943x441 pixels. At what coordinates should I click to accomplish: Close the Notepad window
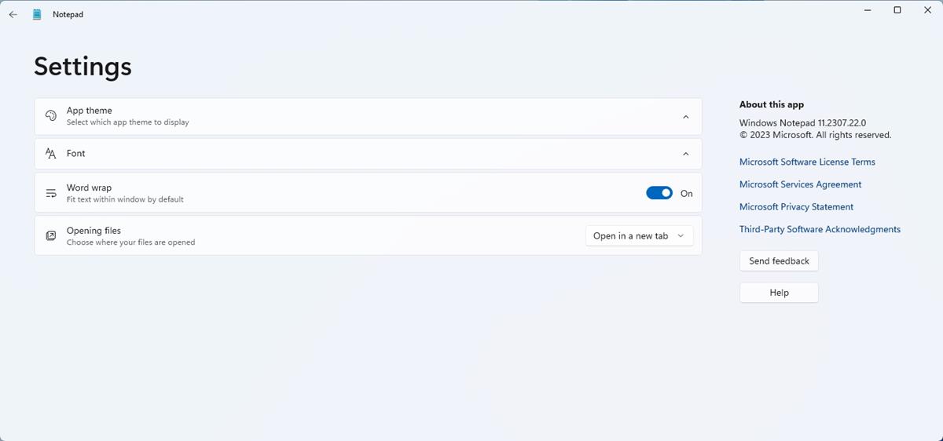[x=927, y=10]
